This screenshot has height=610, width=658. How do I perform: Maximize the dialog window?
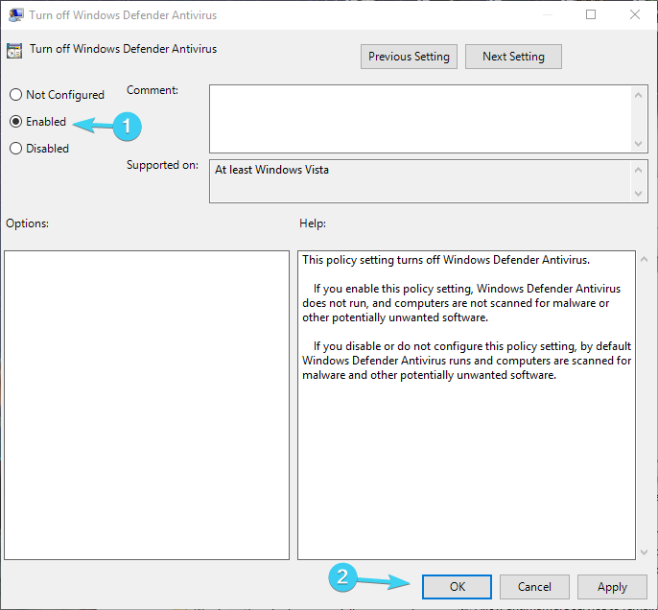591,14
